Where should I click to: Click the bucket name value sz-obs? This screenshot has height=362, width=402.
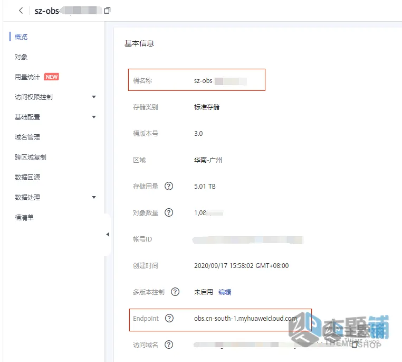pyautogui.click(x=204, y=81)
